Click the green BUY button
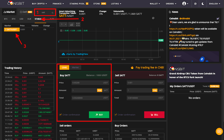 tap(99, 115)
